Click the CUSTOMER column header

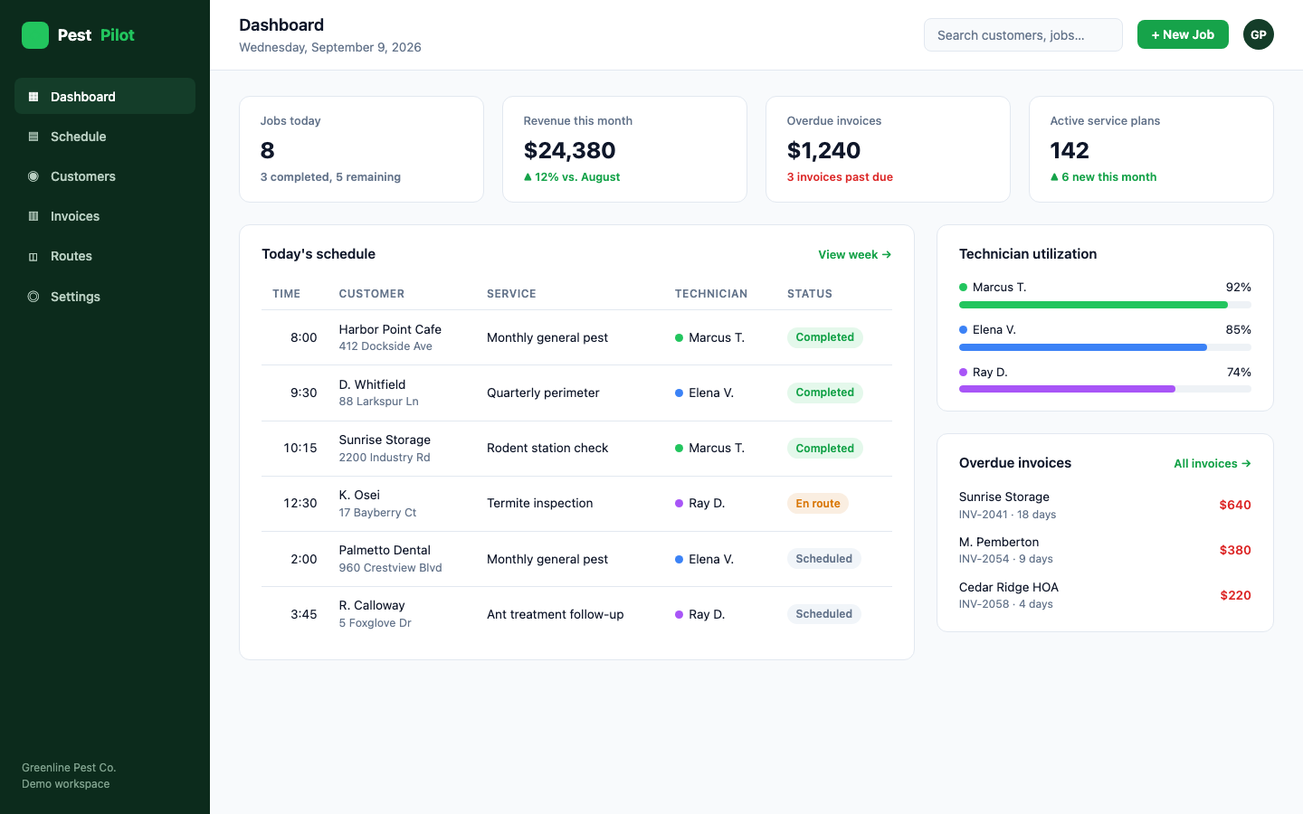(x=372, y=294)
